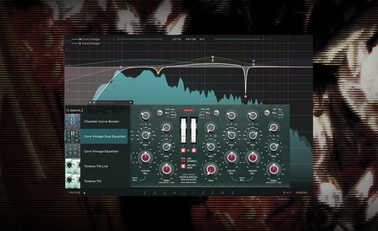This screenshot has height=231, width=378.
Task: Click the 'S Core Vintage' legend entry
Action: pos(86,43)
